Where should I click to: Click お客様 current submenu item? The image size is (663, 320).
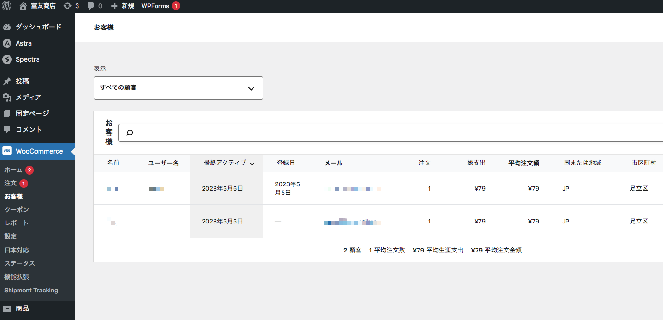point(14,196)
